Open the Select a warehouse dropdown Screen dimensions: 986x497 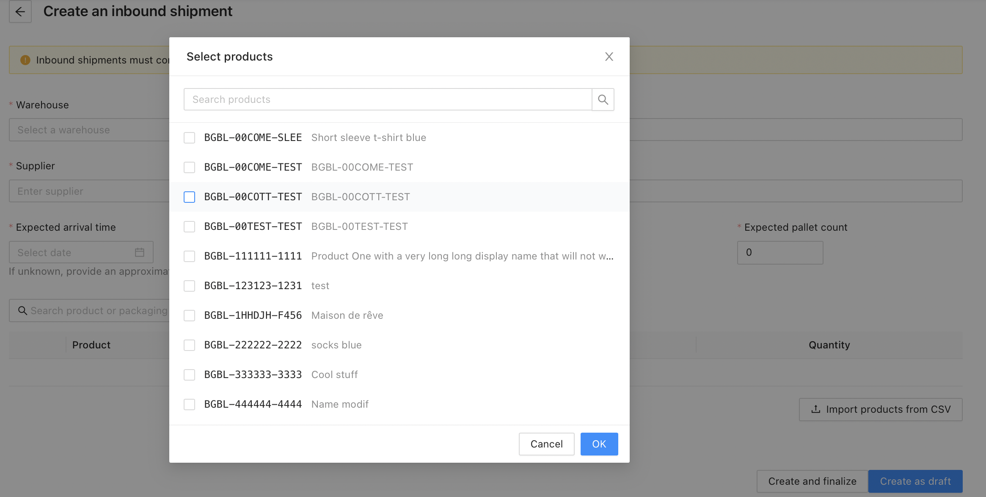[x=89, y=130]
